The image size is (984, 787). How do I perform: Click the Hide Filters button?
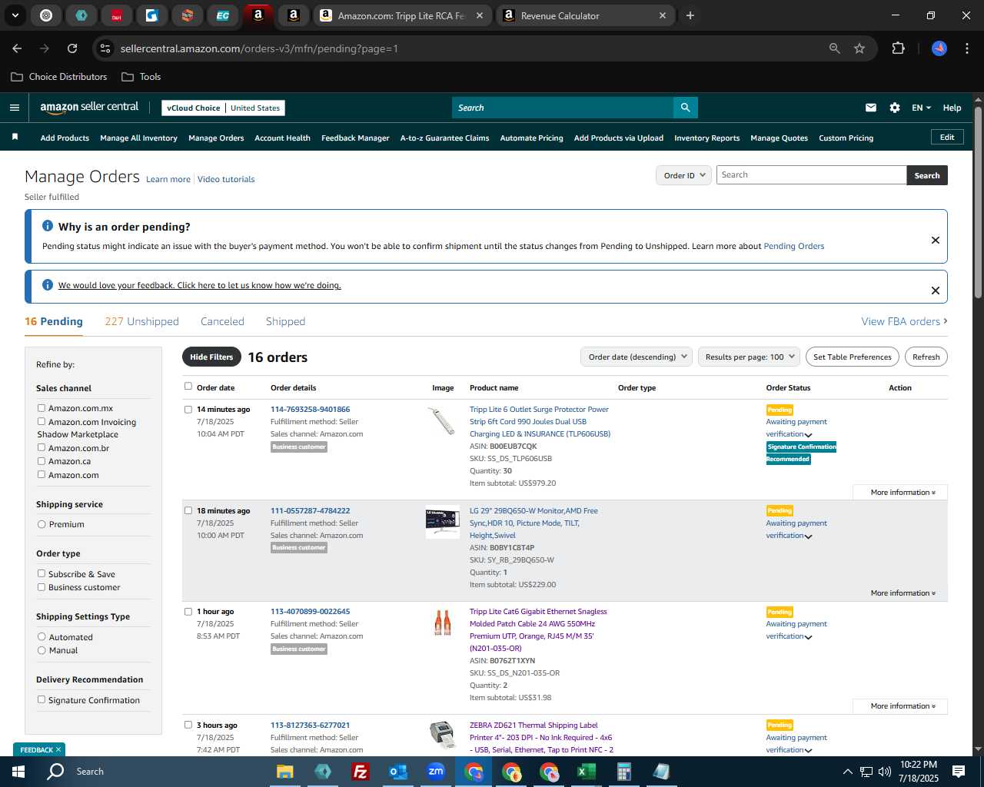coord(211,357)
